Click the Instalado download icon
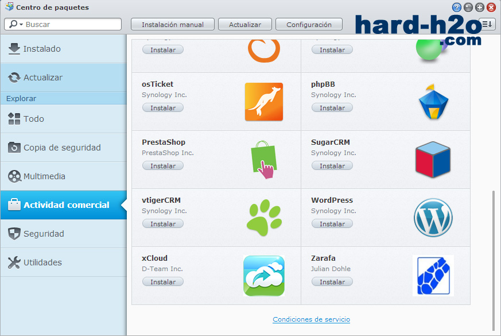 coord(14,49)
